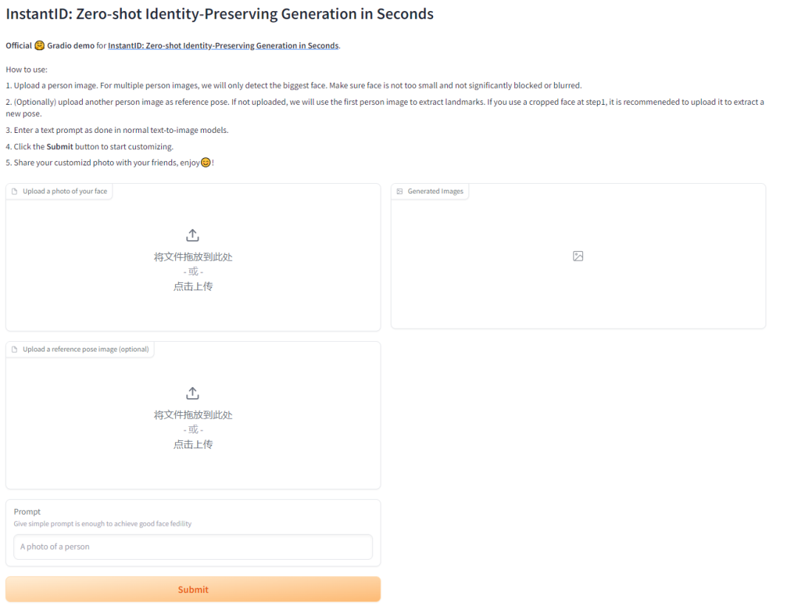Image resolution: width=798 pixels, height=610 pixels.
Task: Click the upload arrow icon in face photo area
Action: click(193, 235)
